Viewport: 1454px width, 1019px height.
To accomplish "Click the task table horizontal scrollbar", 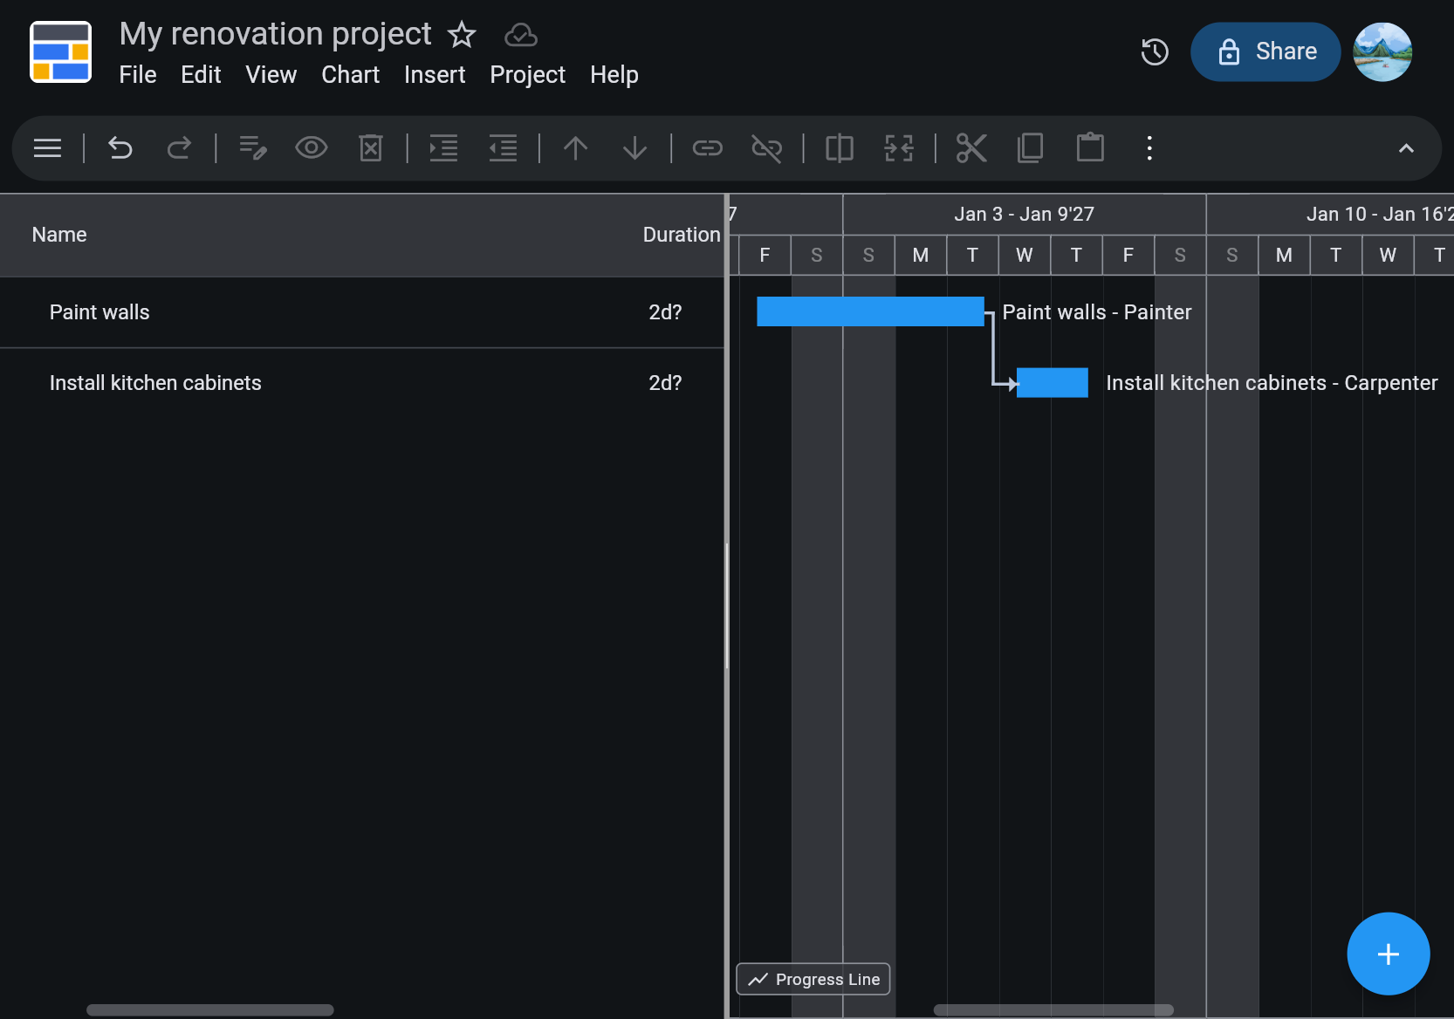I will pyautogui.click(x=209, y=1010).
